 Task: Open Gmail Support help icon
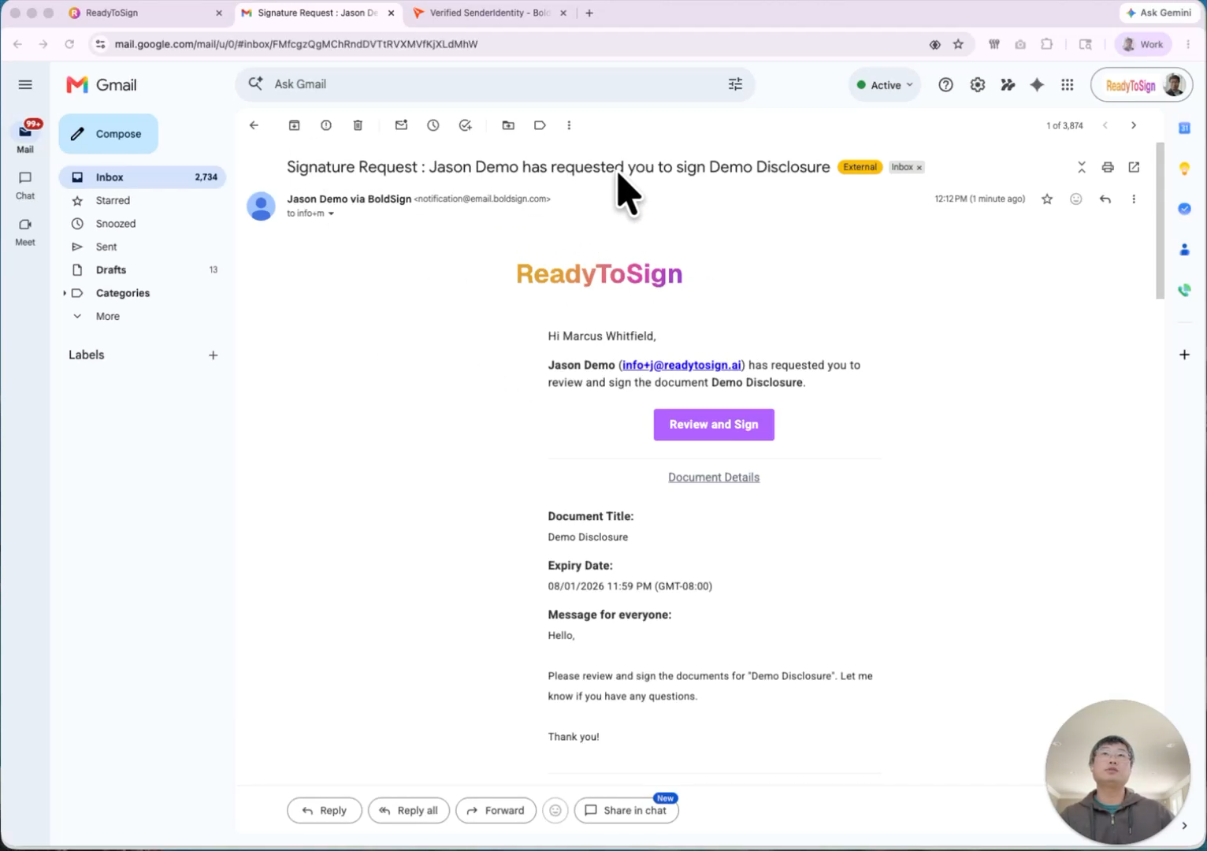click(x=945, y=85)
